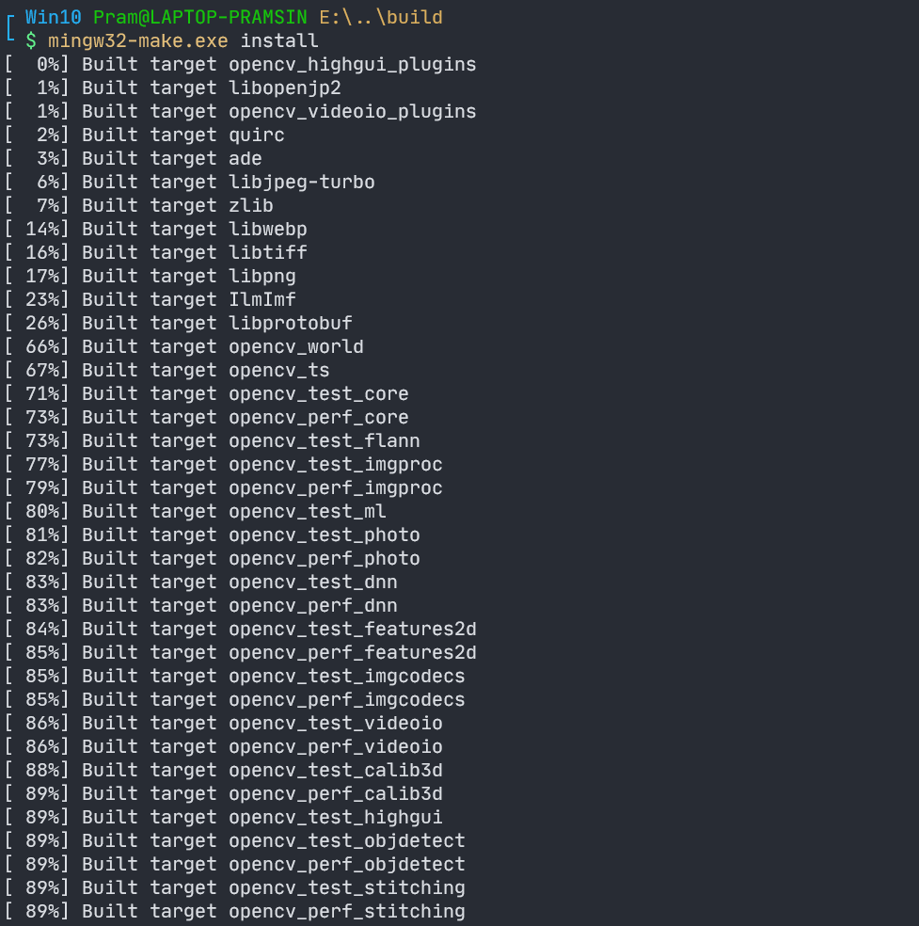Click the zlib target name
Viewport: 919px width, 926px height.
[x=251, y=205]
